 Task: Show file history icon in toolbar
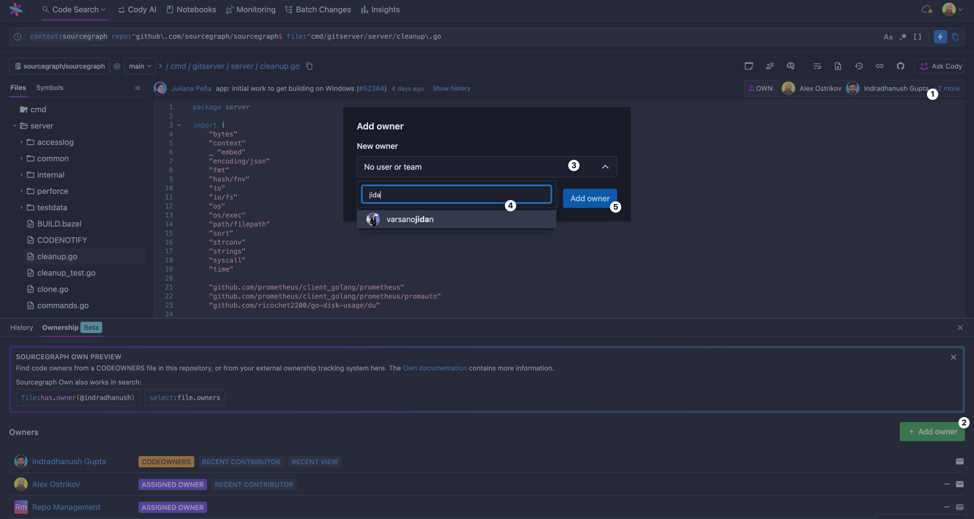(x=858, y=66)
